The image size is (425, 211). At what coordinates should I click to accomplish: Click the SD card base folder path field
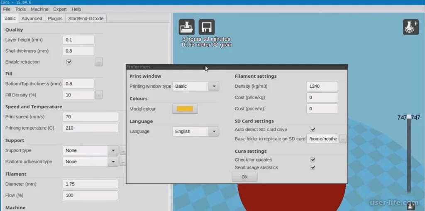click(322, 139)
